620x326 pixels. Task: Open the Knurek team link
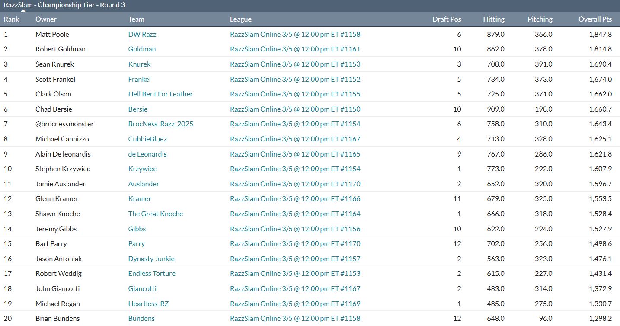click(140, 64)
